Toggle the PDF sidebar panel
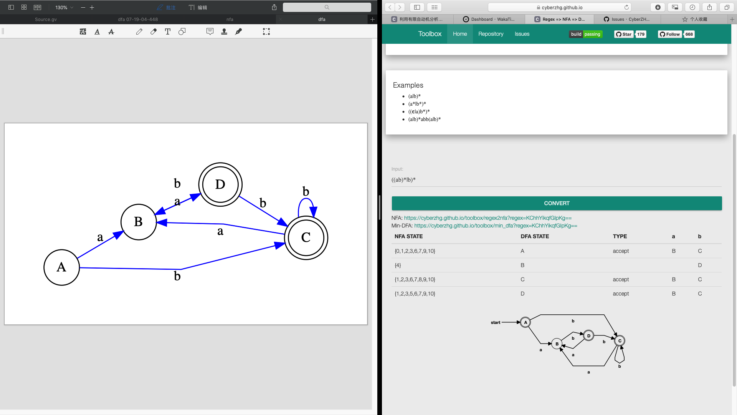This screenshot has width=737, height=415. point(11,7)
